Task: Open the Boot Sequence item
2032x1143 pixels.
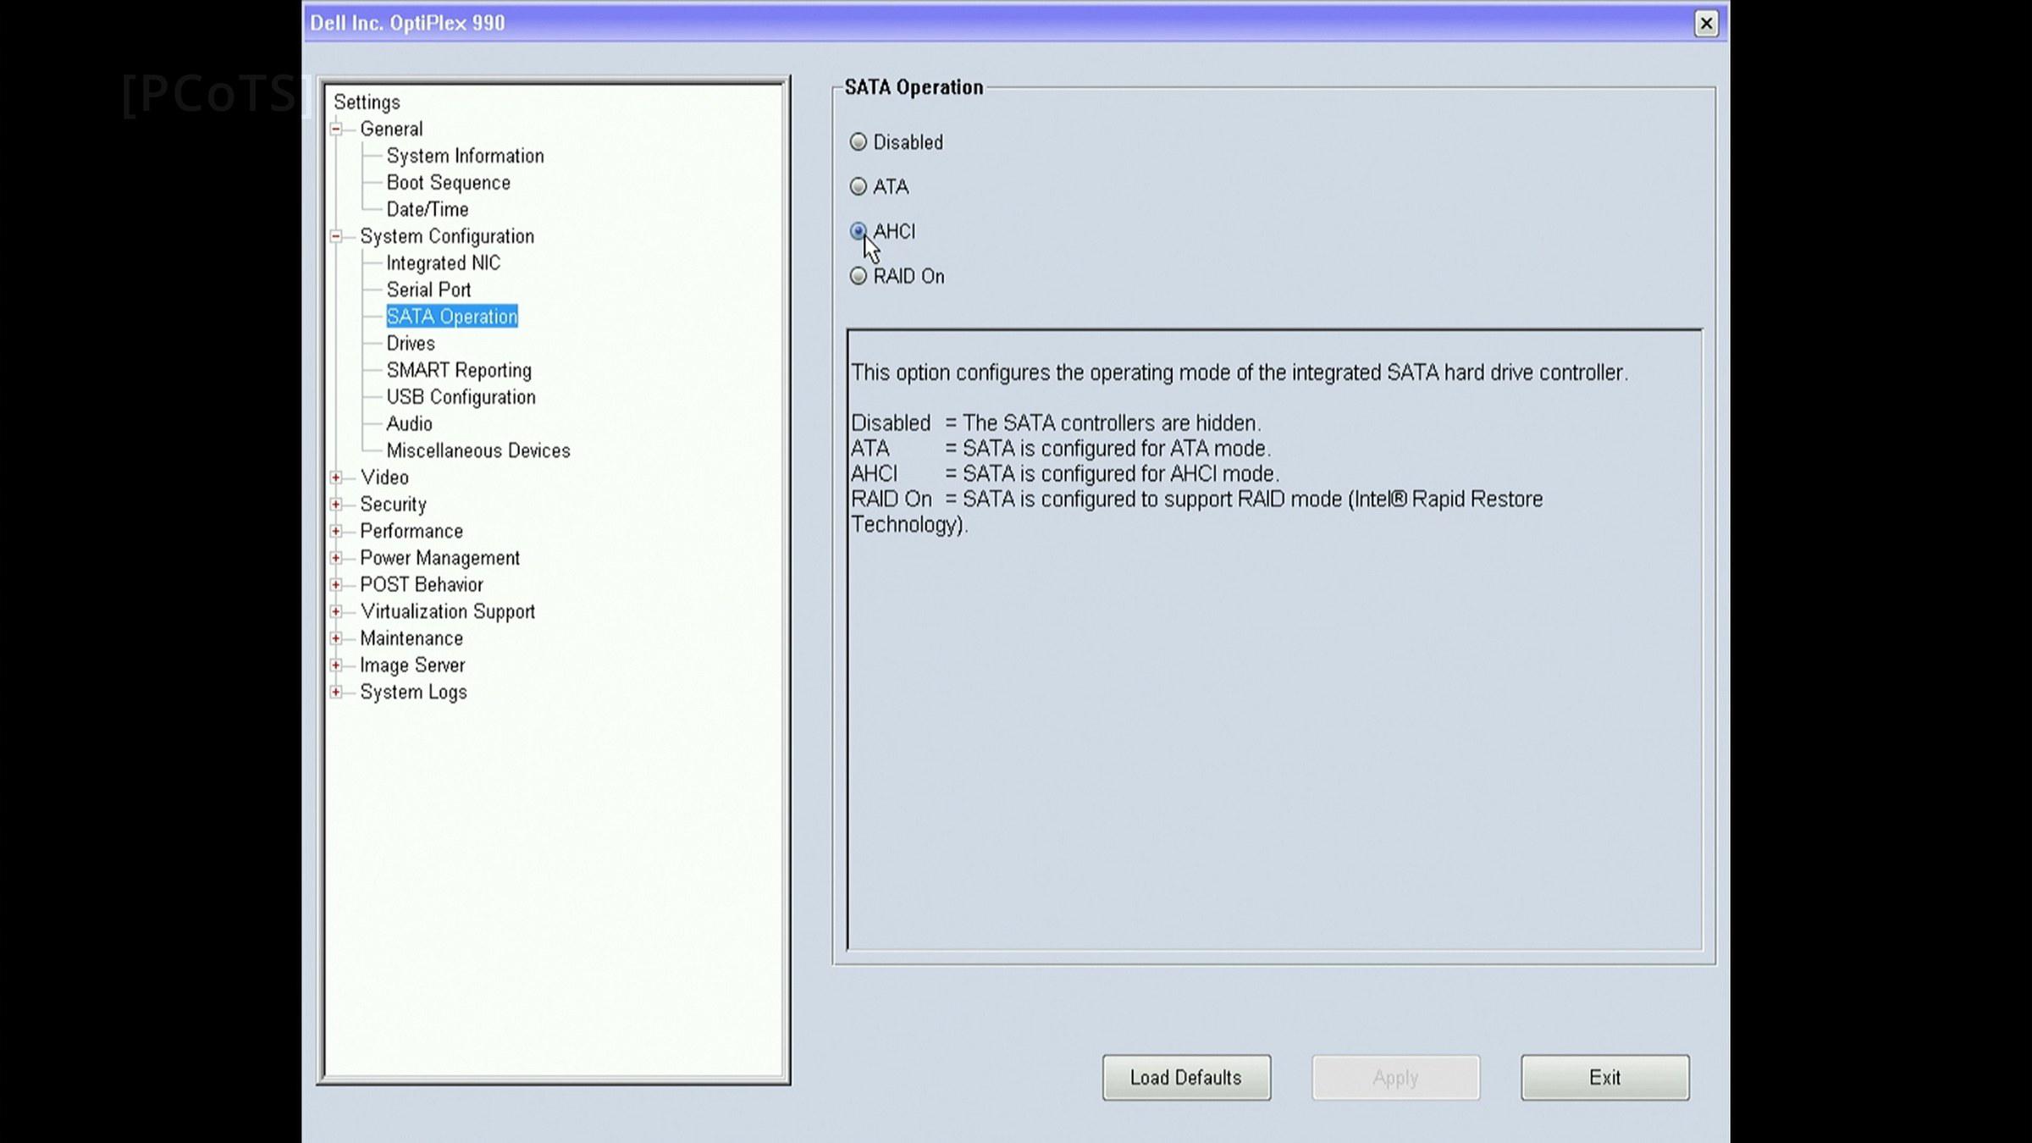Action: (x=448, y=183)
